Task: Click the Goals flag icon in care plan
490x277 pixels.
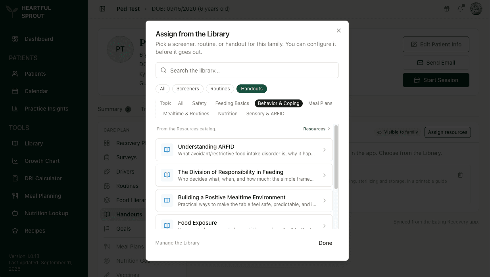Action: pyautogui.click(x=107, y=229)
